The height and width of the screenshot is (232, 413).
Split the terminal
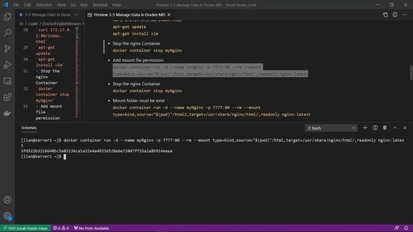375,128
